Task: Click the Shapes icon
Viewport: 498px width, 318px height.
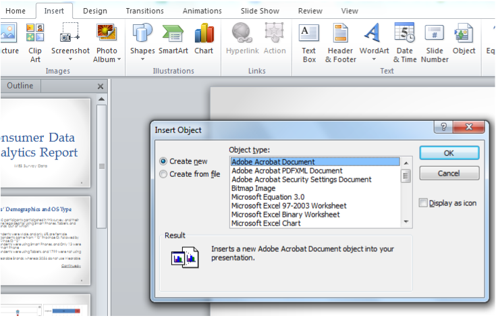Action: pyautogui.click(x=142, y=32)
